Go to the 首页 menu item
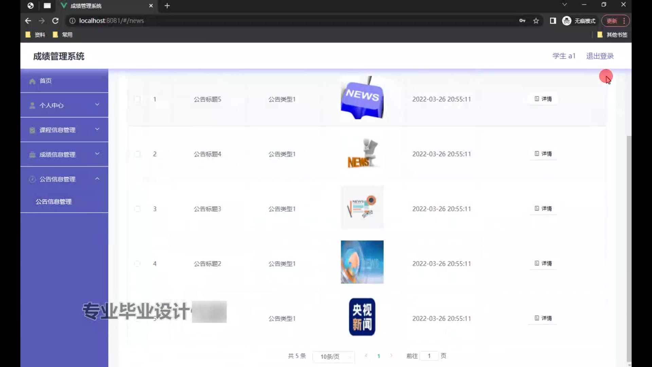The image size is (652, 367). point(46,81)
